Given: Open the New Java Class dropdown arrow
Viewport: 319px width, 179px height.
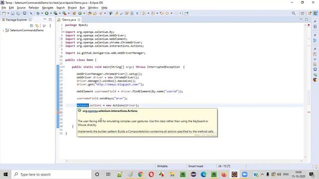Looking at the screenshot, I should click(x=84, y=13).
